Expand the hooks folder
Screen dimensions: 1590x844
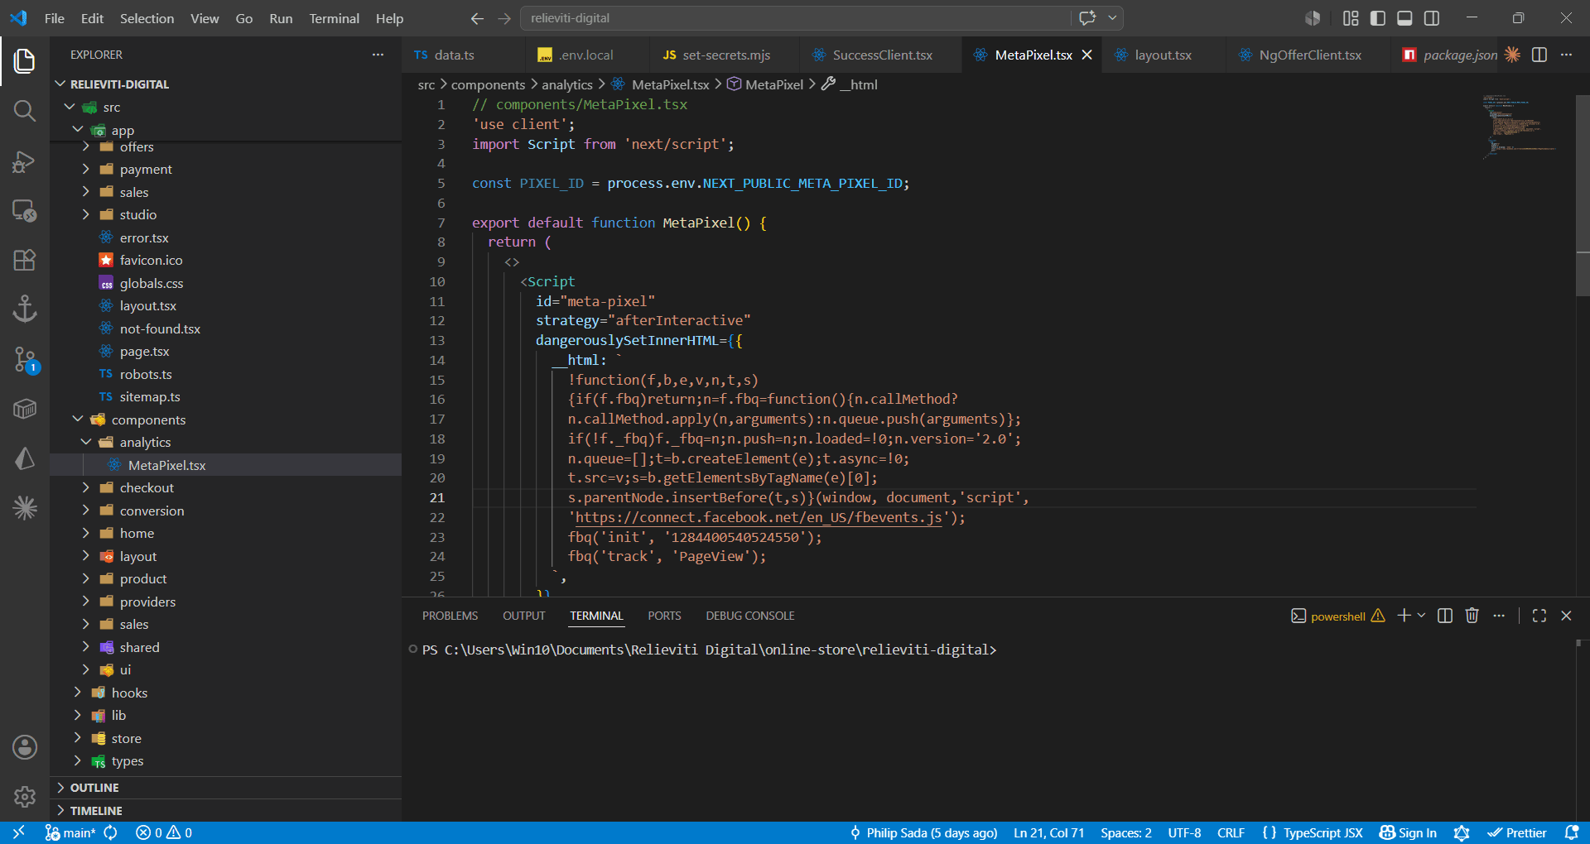[x=78, y=693]
